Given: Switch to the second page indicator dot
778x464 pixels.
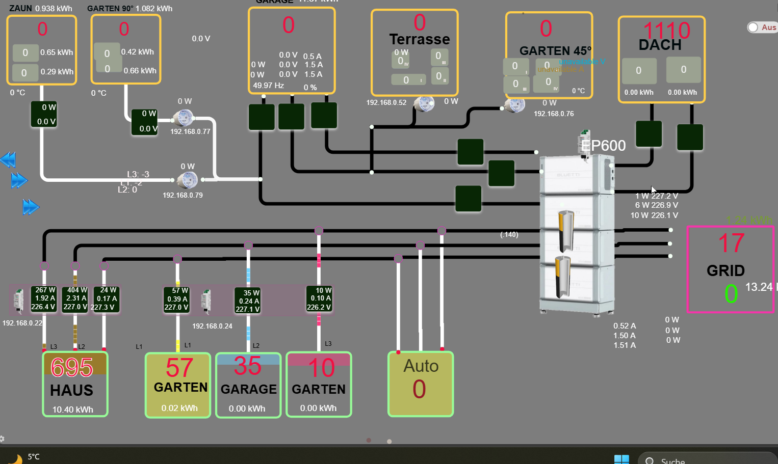Looking at the screenshot, I should click(x=389, y=441).
